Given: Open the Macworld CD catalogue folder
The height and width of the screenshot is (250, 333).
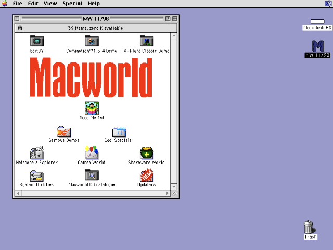Looking at the screenshot, I should click(92, 175).
